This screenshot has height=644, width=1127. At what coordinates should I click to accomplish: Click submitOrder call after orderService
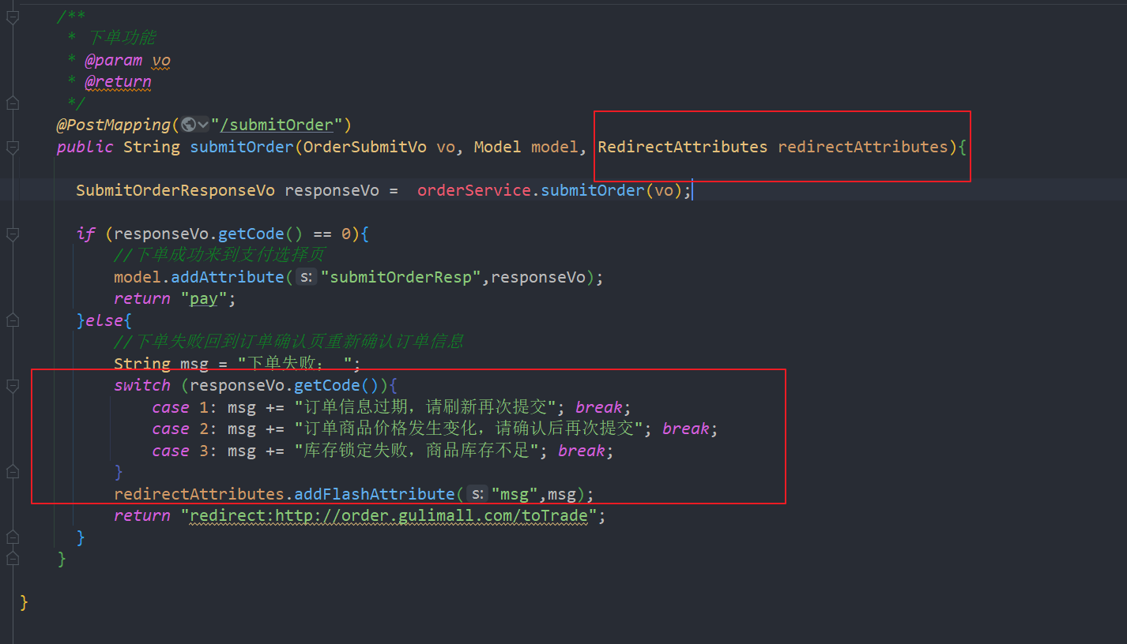[x=593, y=190]
